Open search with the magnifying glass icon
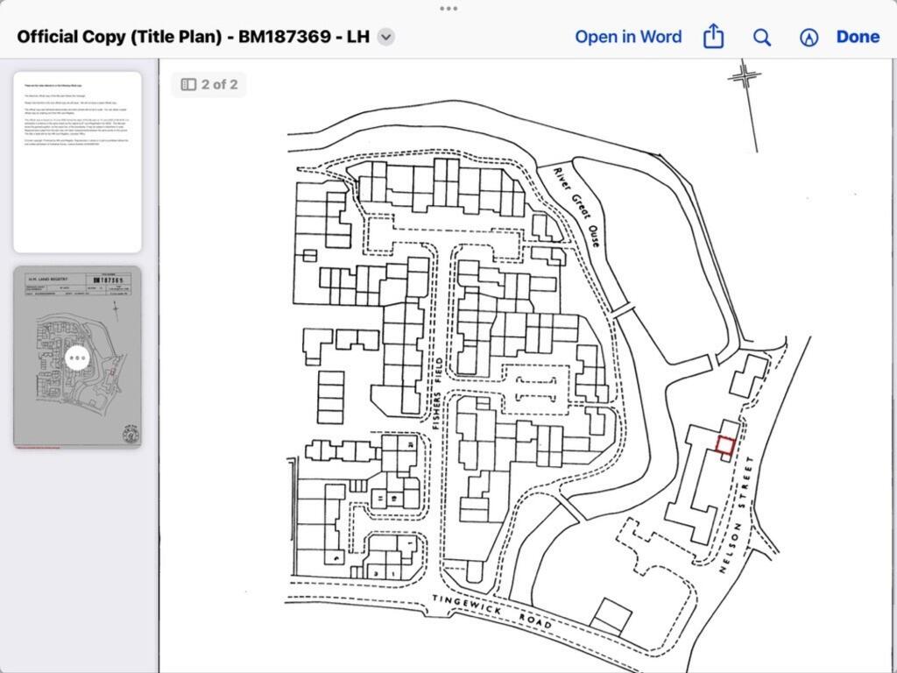897x673 pixels. point(762,37)
